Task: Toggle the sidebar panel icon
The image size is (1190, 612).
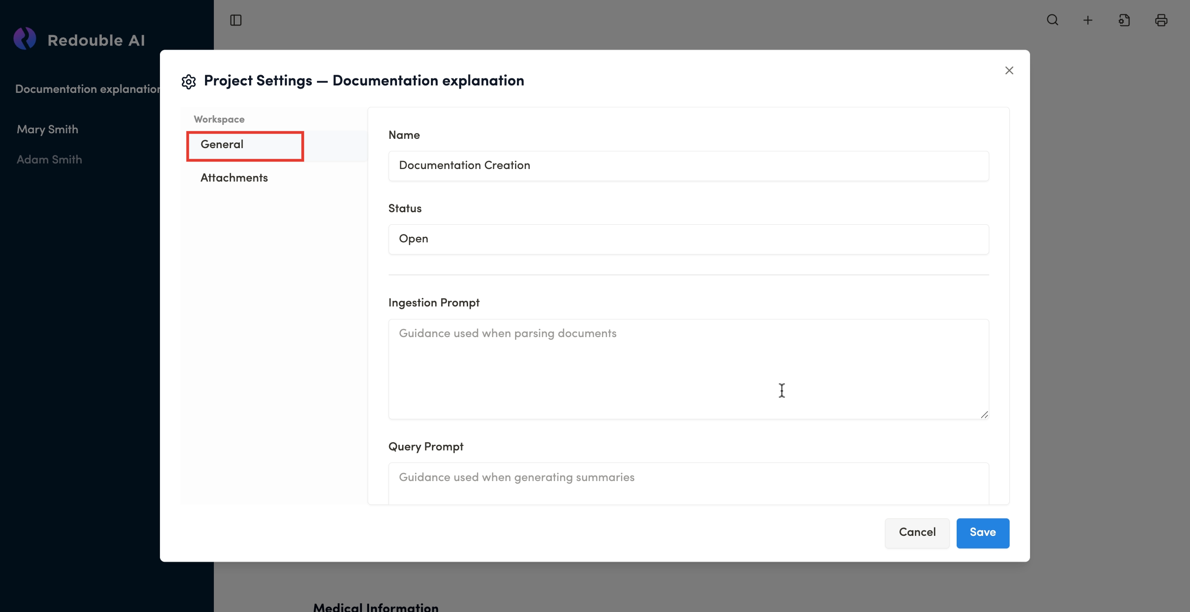Action: 236,20
